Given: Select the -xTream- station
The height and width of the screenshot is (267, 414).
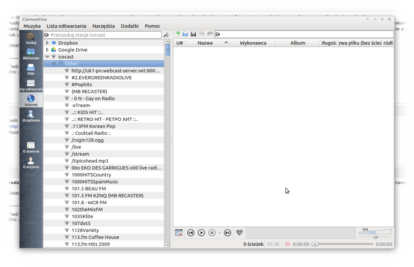Looking at the screenshot, I should click(x=81, y=105).
